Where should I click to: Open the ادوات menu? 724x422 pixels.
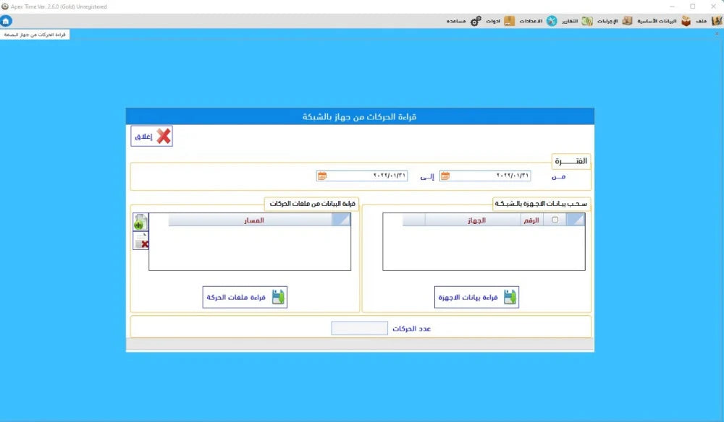pyautogui.click(x=485, y=21)
